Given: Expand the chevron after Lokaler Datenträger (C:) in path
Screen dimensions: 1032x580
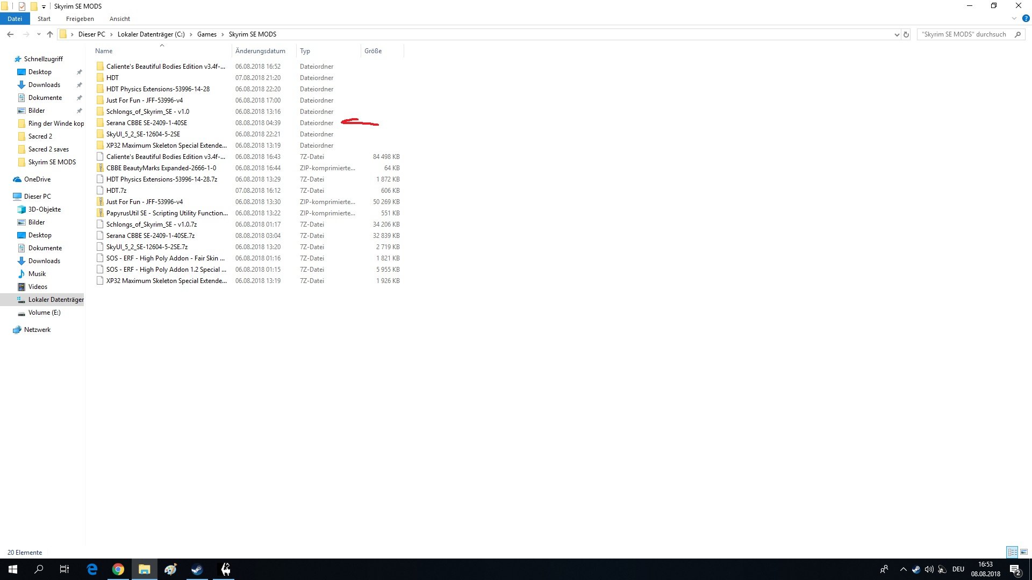Looking at the screenshot, I should 191,34.
